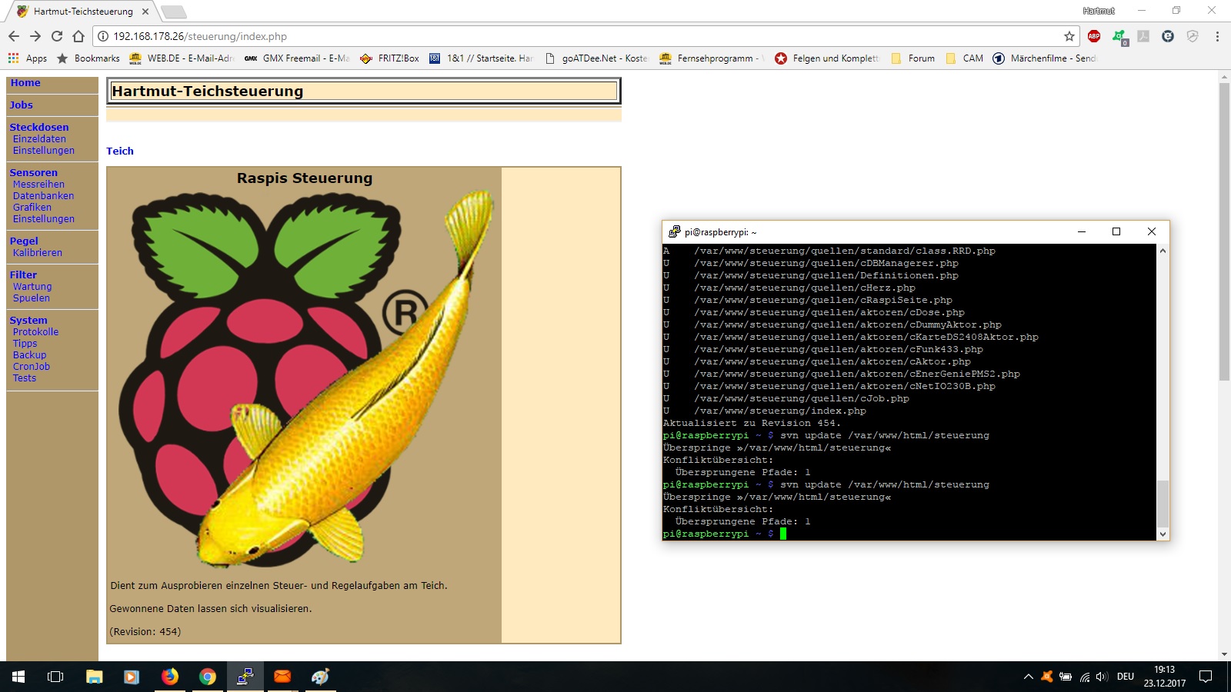Click the Adblock Plus extension icon
The image size is (1231, 692).
(1094, 36)
